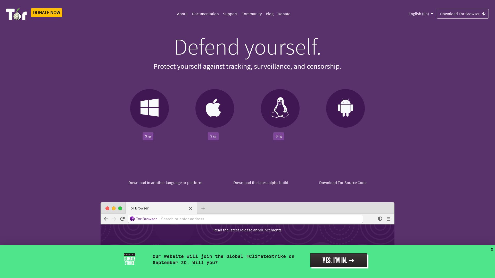Viewport: 495px width, 278px height.
Task: Click the Tor Browser address search field
Action: coord(261,219)
